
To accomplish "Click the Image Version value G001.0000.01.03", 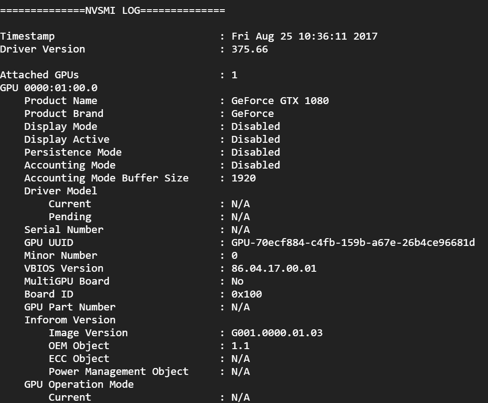I will (x=277, y=333).
